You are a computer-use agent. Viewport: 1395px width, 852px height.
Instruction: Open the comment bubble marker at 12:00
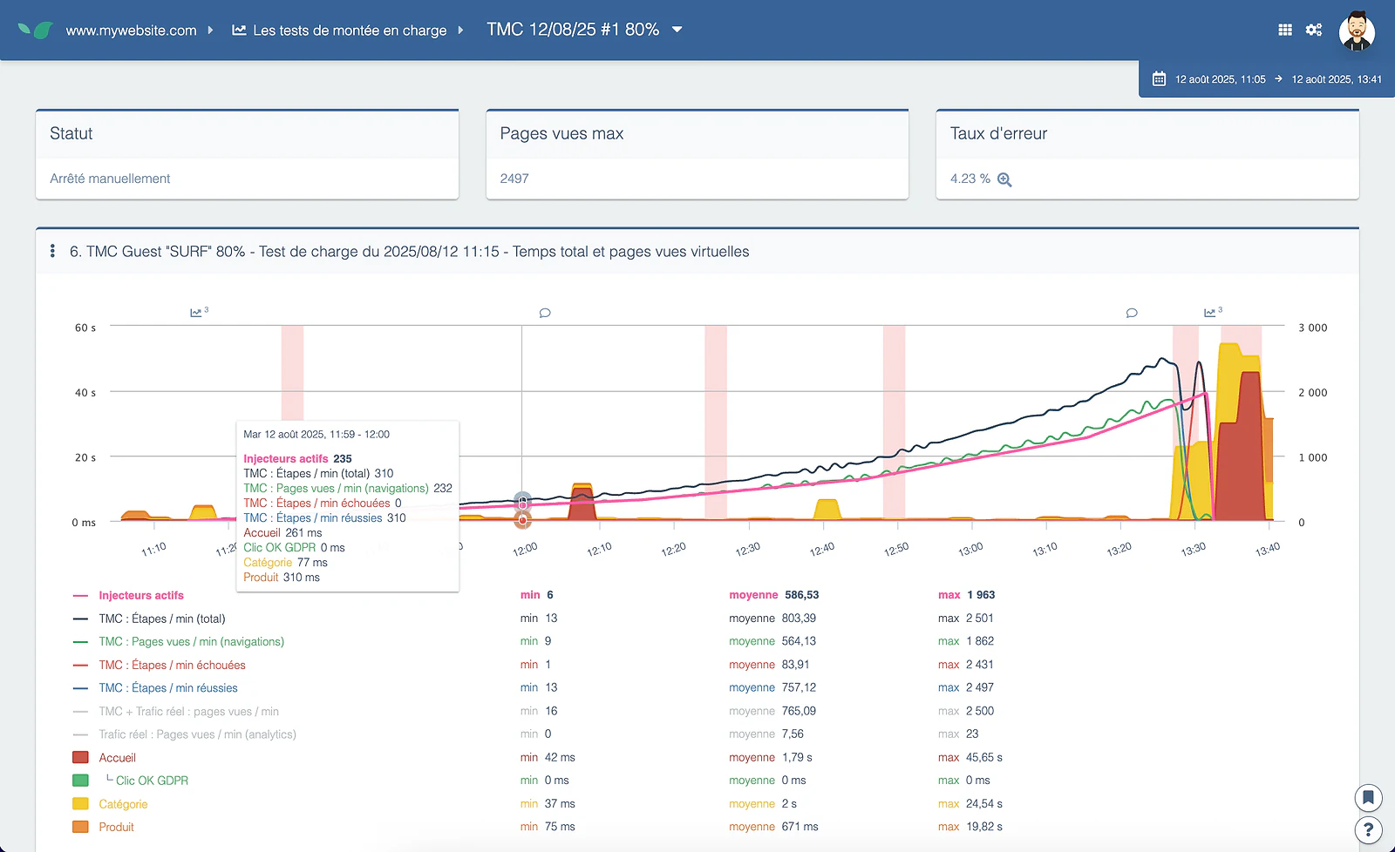(x=545, y=313)
